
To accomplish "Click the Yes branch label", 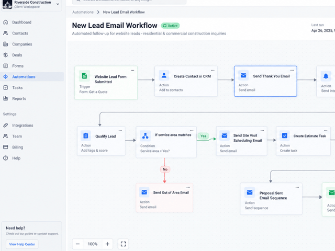I will coord(204,136).
